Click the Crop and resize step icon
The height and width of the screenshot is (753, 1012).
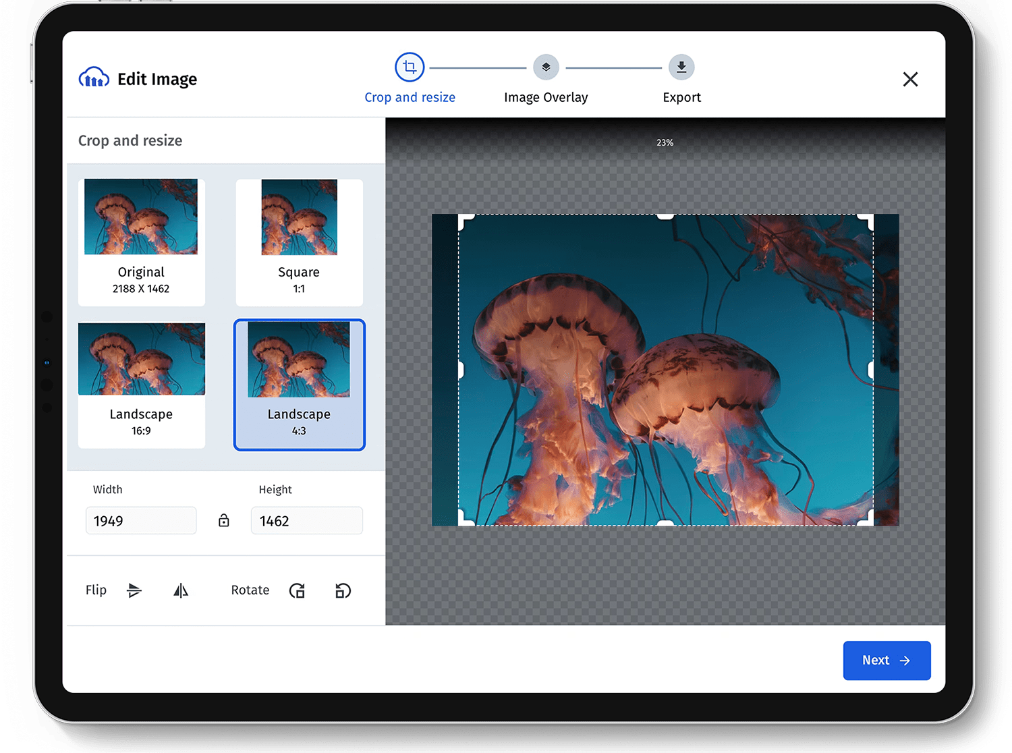(410, 67)
